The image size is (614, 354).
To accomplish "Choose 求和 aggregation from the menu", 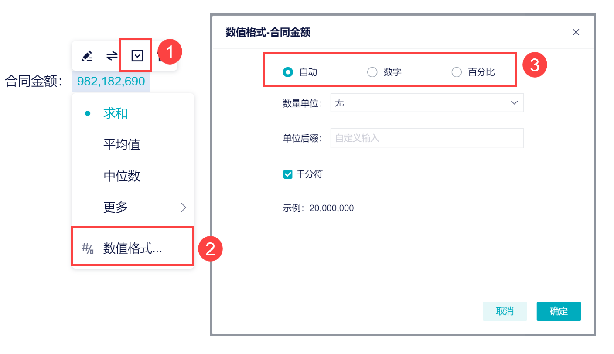I will [x=116, y=113].
